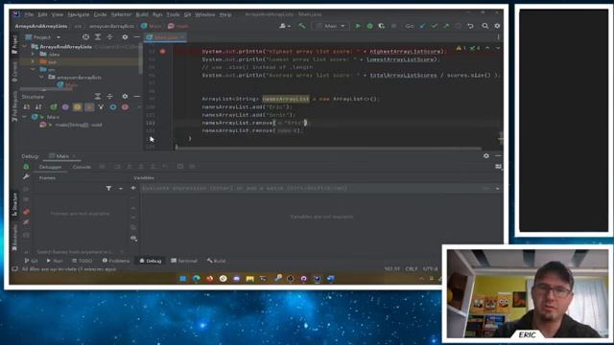Click Collapse All icon in Project panel header
Screen dimensions: 614x345
click(x=109, y=37)
